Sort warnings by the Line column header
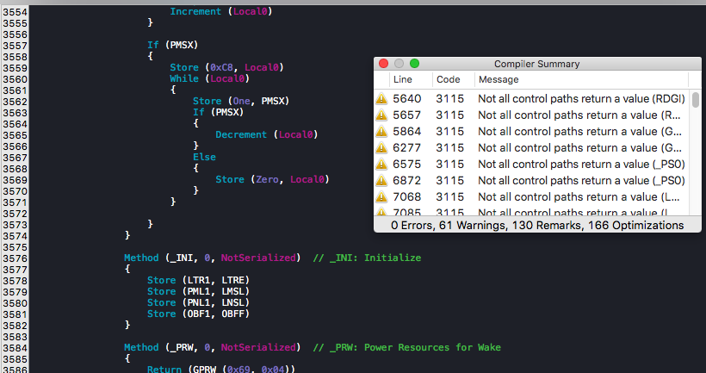Image resolution: width=706 pixels, height=373 pixels. coord(403,79)
